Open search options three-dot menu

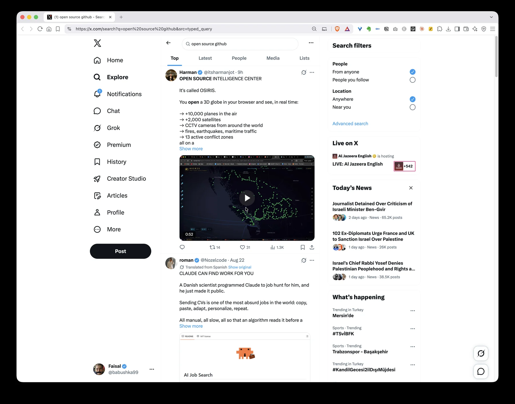click(x=311, y=43)
